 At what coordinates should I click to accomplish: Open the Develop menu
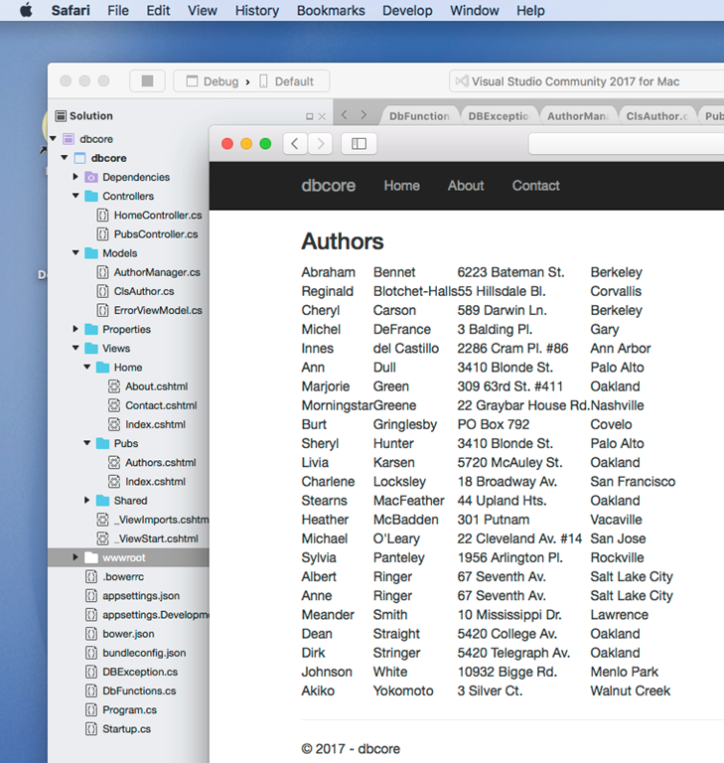[x=407, y=11]
